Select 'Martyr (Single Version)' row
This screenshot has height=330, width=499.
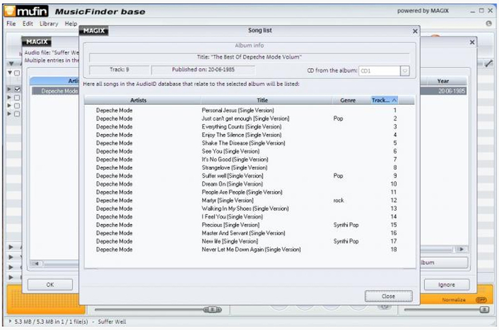click(249, 200)
